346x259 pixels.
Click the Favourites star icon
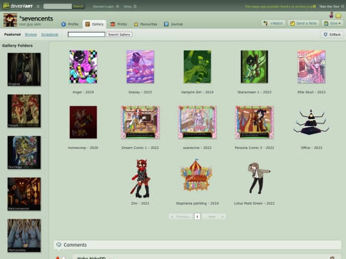(x=136, y=24)
